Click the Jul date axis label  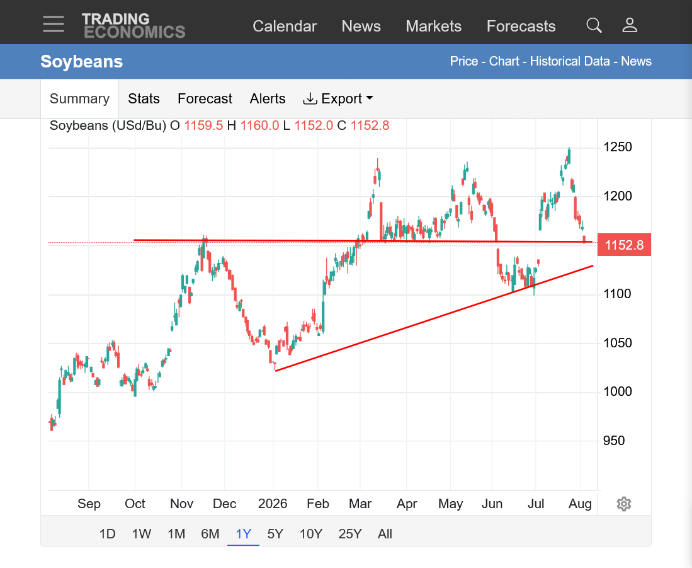pyautogui.click(x=535, y=504)
